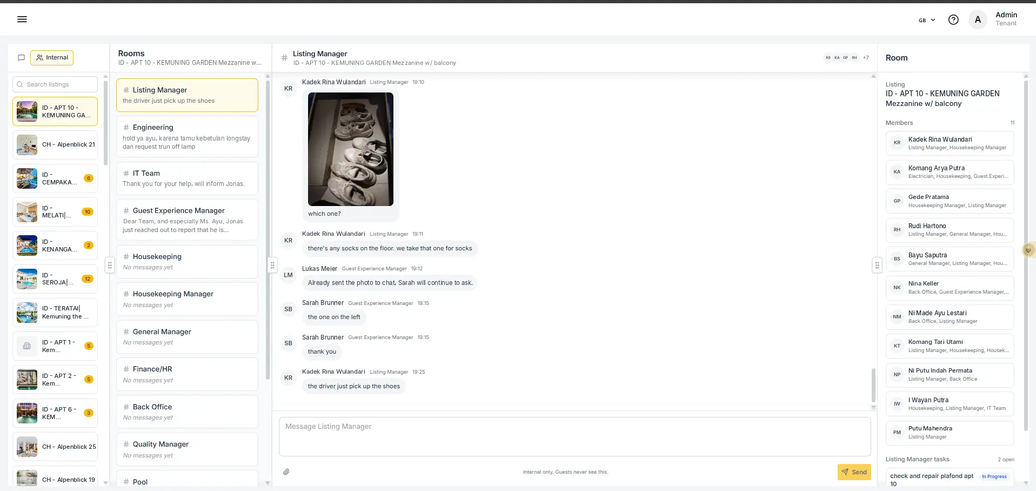Open the Engineering room
The image size is (1036, 491).
click(187, 137)
